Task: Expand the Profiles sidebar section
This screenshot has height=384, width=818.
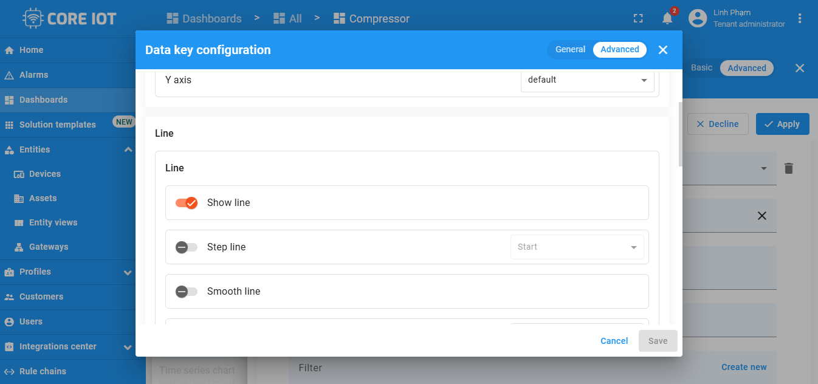Action: (x=128, y=272)
